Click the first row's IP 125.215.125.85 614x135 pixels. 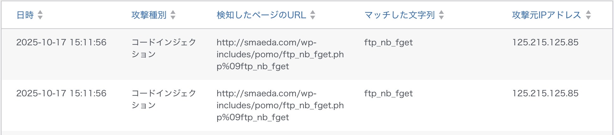[x=545, y=42]
